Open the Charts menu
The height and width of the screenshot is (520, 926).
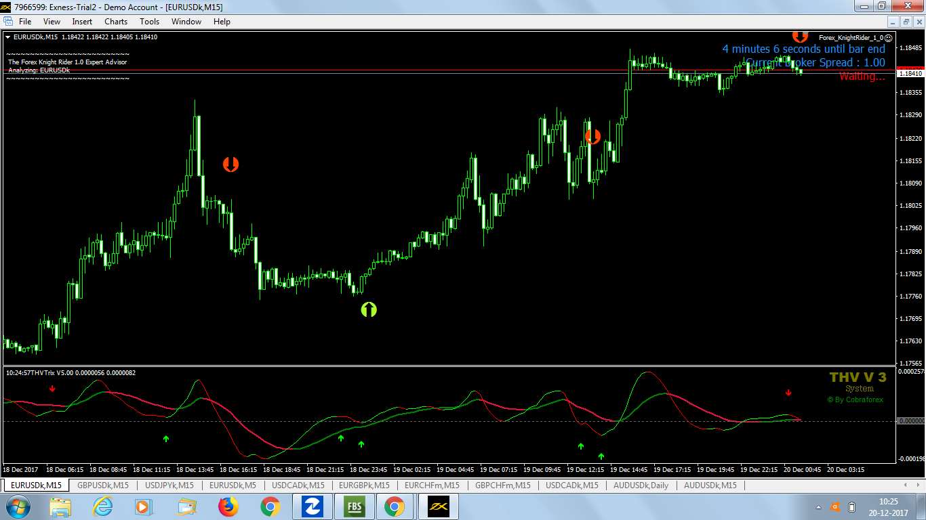click(116, 22)
